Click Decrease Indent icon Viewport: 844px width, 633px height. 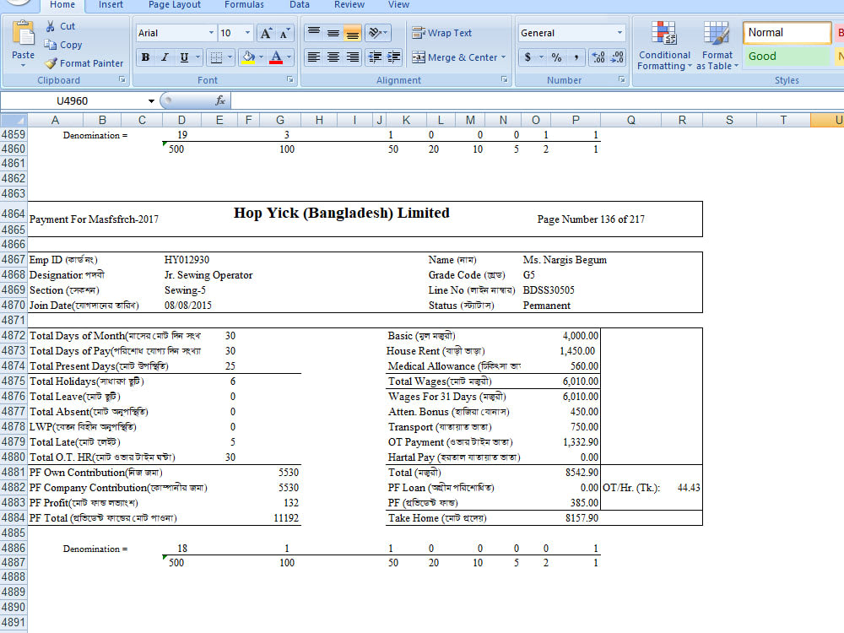[375, 57]
